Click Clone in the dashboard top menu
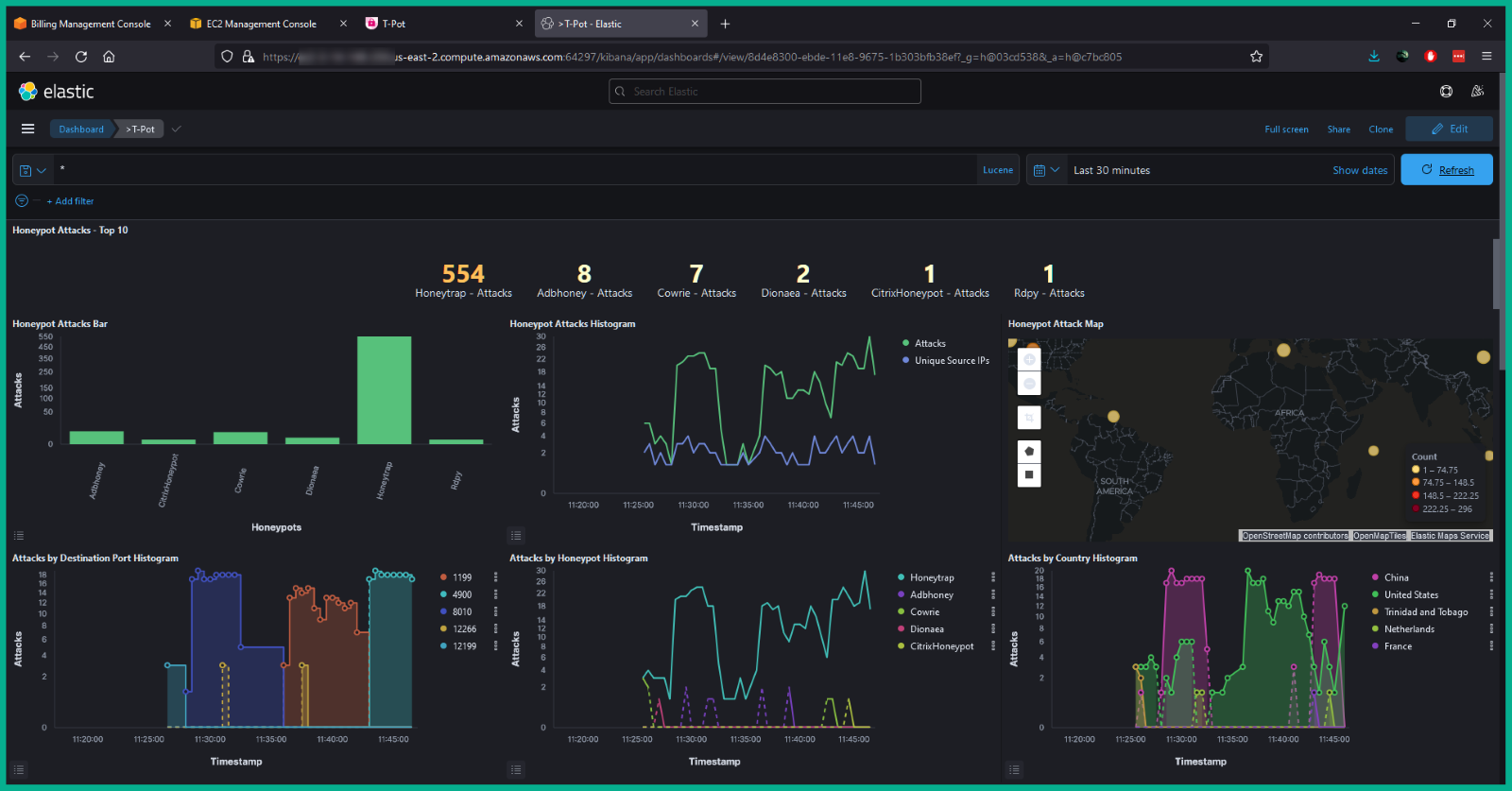 point(1381,129)
